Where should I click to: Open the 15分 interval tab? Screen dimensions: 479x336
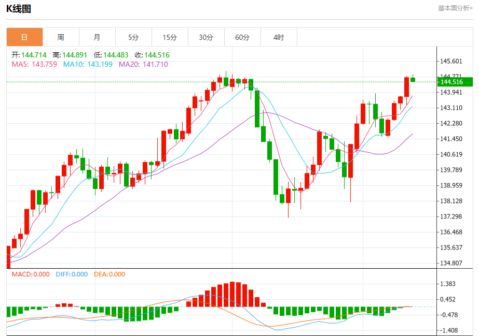(170, 37)
